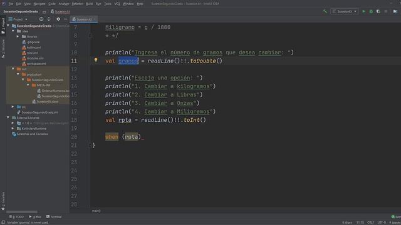Click the CRLF line separator in status bar
Viewport: 401px width, 225px height.
point(370,222)
